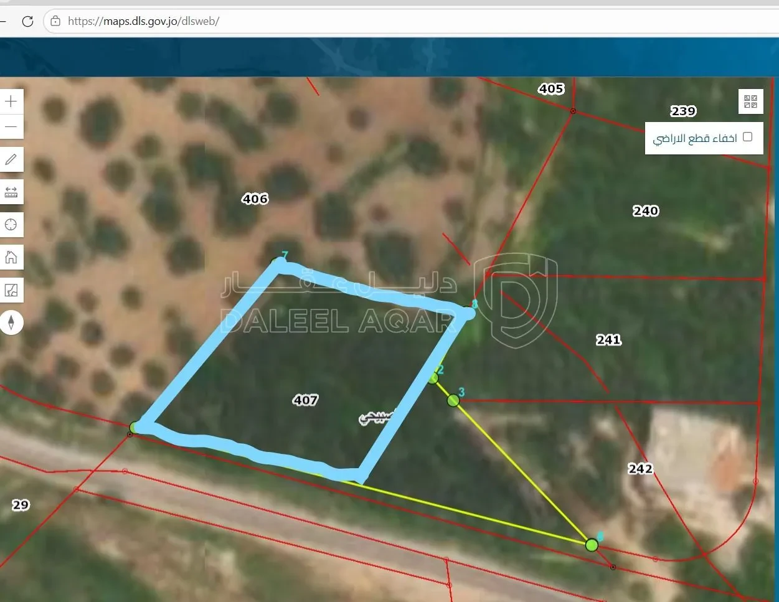Activate the locate-me crosshair tool
779x602 pixels.
[x=11, y=225]
